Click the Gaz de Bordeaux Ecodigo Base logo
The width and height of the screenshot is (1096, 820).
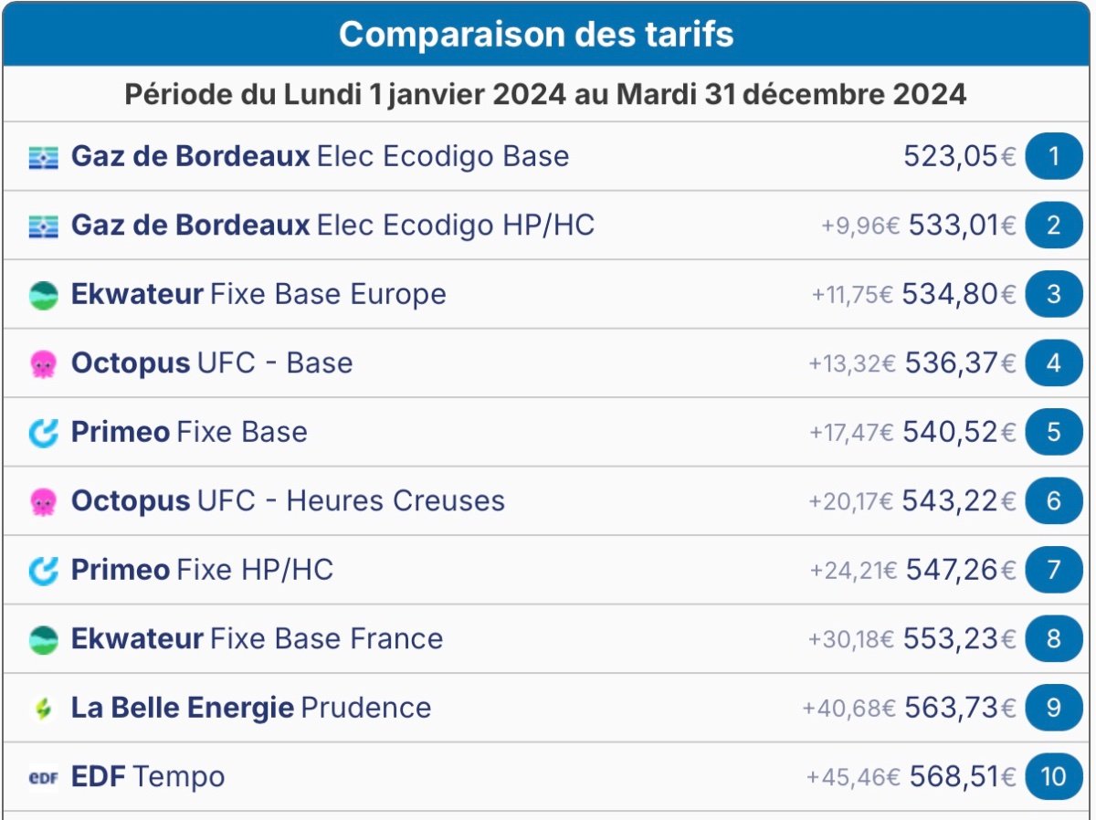pos(43,157)
